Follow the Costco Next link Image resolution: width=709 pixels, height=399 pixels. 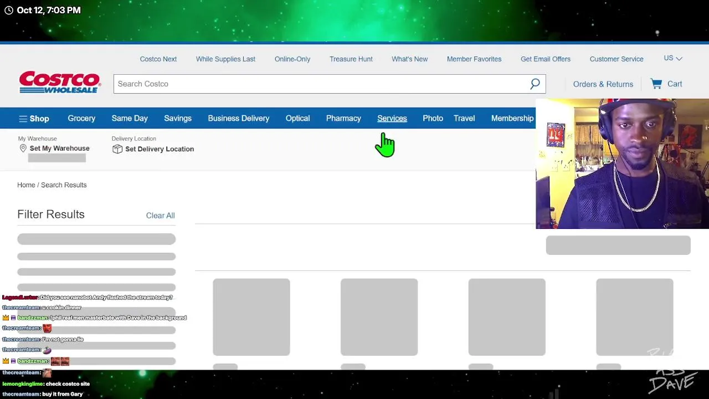[x=158, y=59]
